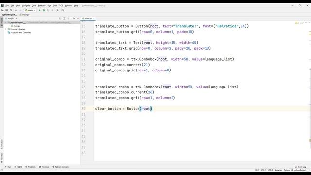Click the PyCharm application logo icon
Screen dimensions: 311x175
(2, 6)
